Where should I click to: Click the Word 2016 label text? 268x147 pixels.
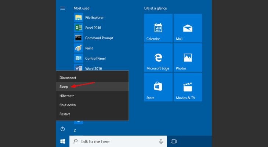[94, 68]
